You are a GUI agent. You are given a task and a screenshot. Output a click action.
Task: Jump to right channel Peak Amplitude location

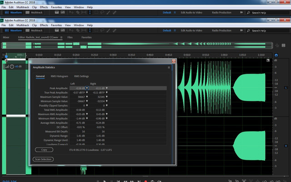(107, 88)
